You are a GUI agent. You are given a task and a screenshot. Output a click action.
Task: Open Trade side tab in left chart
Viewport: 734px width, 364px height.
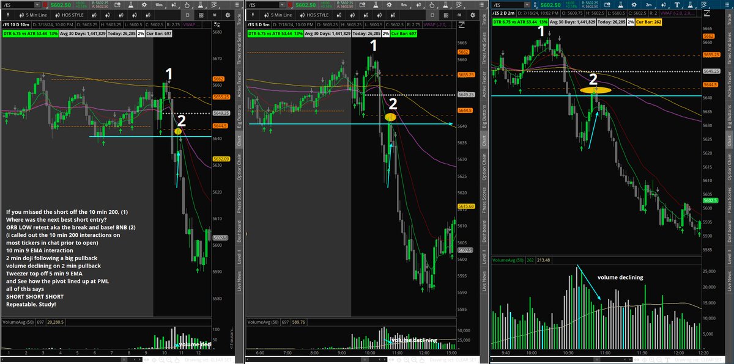coord(239,20)
